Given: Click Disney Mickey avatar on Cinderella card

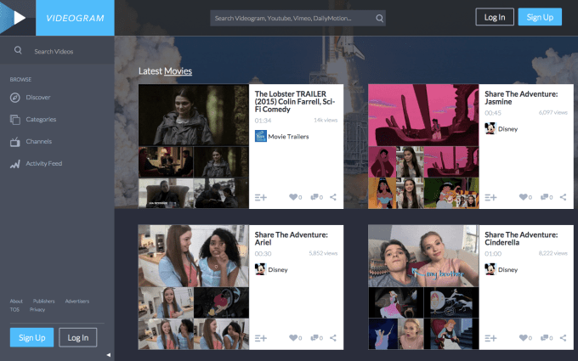Looking at the screenshot, I should [490, 269].
